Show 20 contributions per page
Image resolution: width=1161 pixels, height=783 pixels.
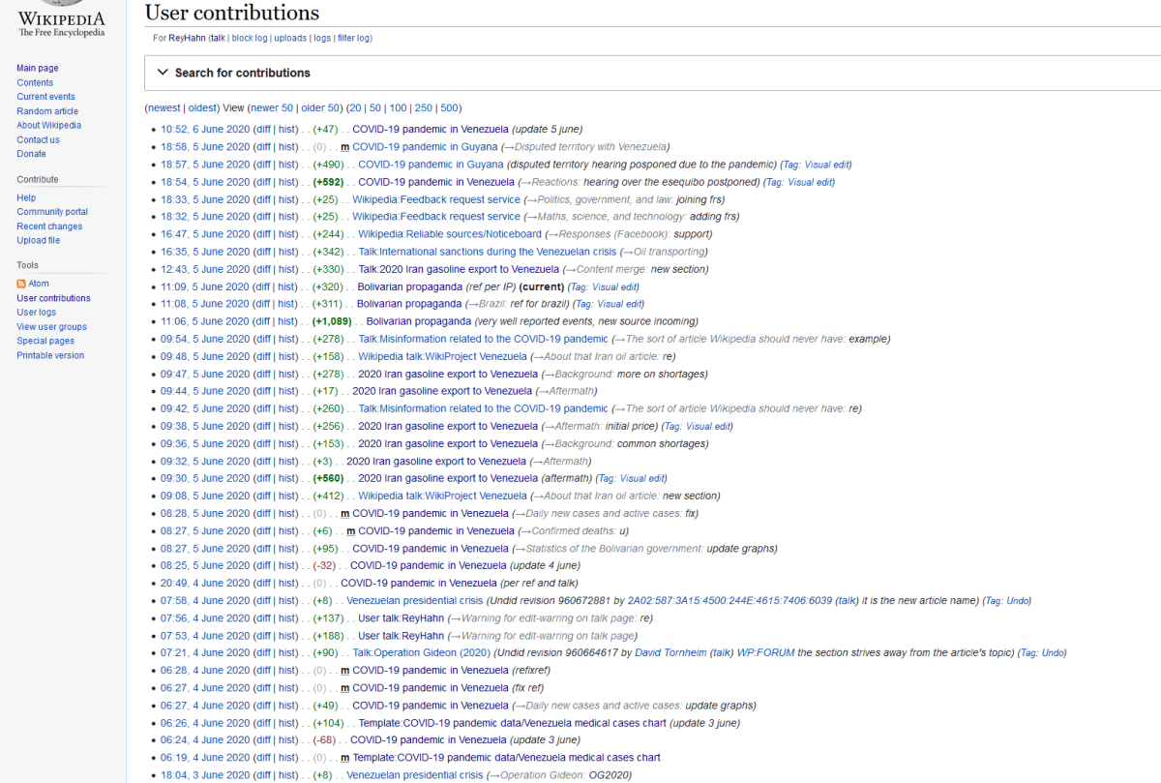[x=356, y=107]
